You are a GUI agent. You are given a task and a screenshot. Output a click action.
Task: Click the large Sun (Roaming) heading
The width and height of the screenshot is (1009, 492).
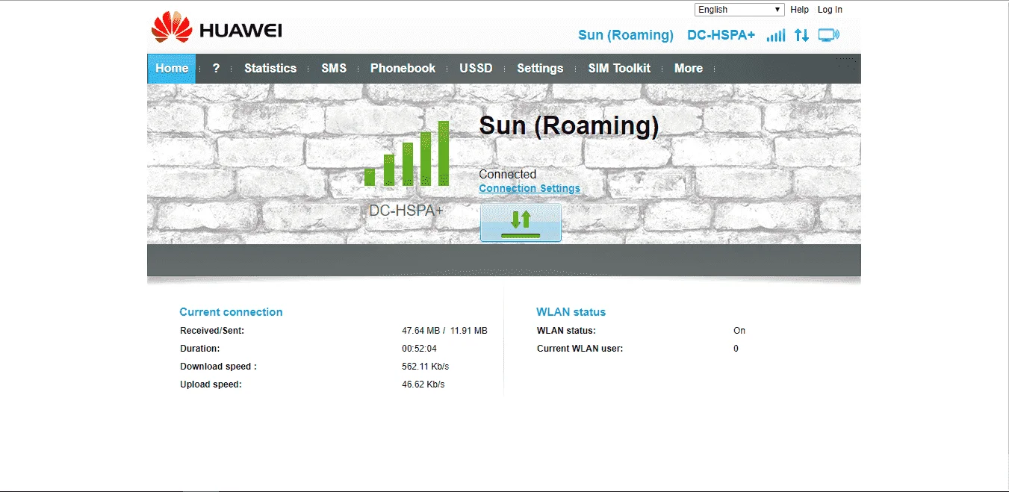pyautogui.click(x=569, y=126)
